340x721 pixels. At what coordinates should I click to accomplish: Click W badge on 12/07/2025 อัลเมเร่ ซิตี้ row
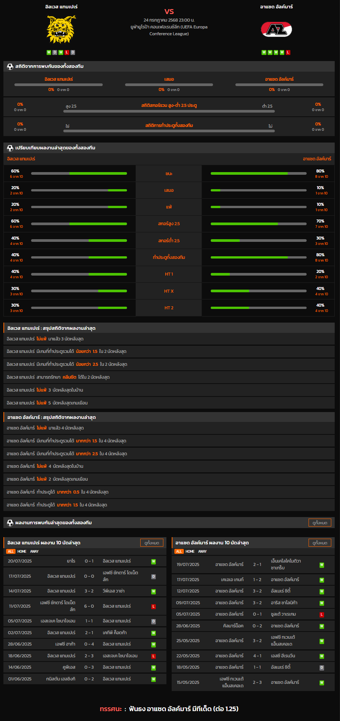tap(322, 591)
